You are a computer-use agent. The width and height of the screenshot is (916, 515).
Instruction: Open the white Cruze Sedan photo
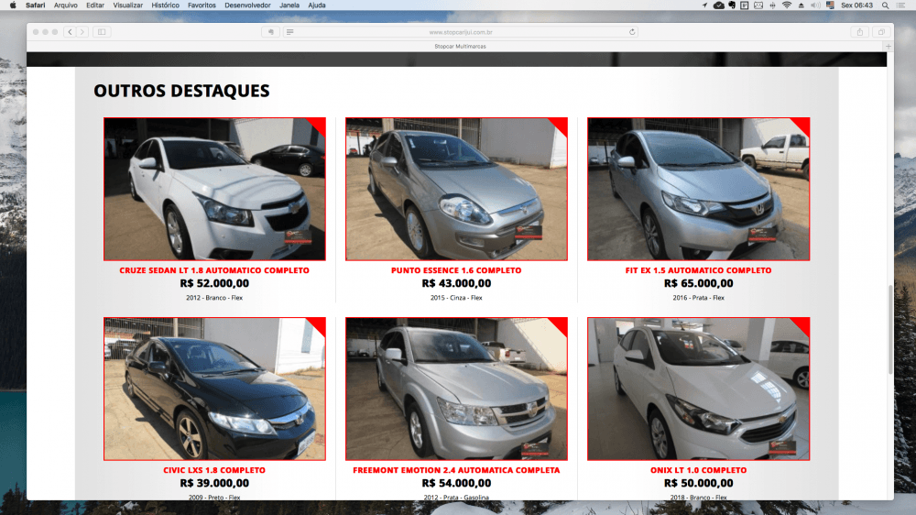214,189
